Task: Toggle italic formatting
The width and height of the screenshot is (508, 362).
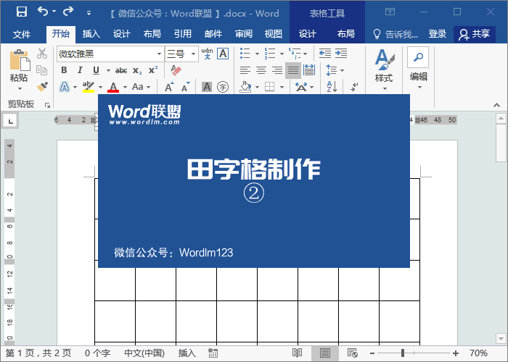Action: (80, 70)
